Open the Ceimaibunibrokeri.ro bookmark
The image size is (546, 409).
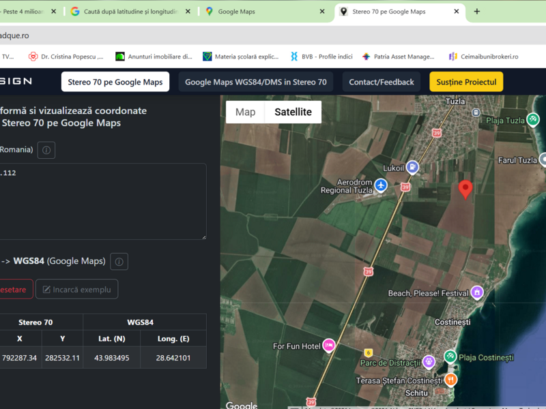484,57
